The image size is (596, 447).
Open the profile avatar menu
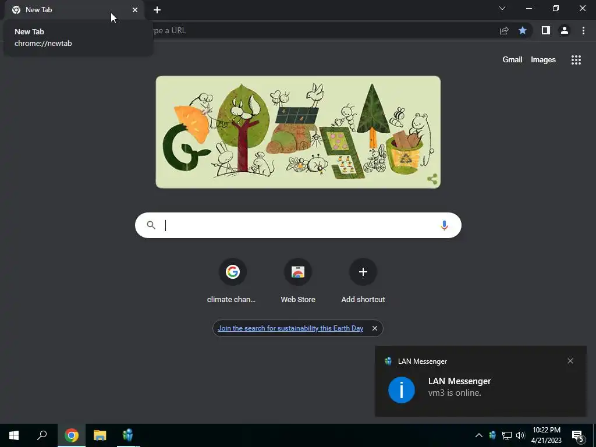pyautogui.click(x=565, y=30)
